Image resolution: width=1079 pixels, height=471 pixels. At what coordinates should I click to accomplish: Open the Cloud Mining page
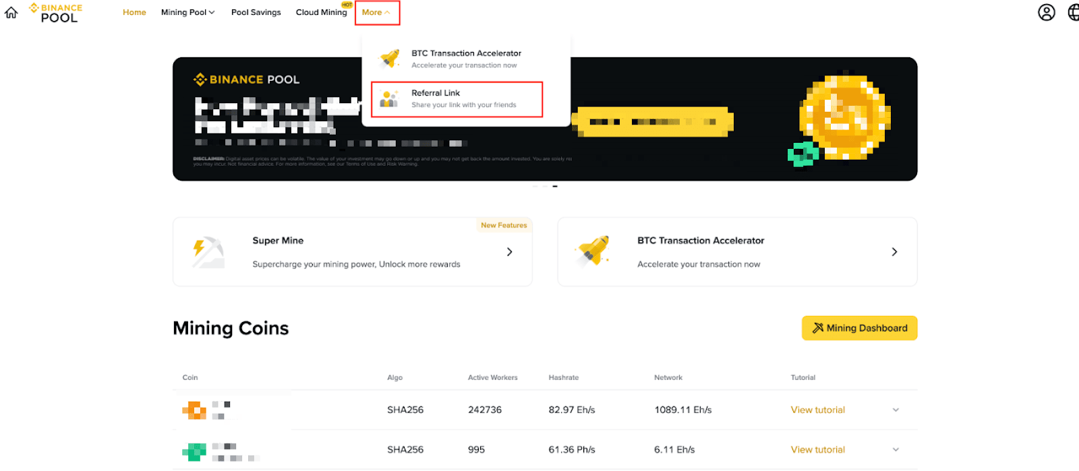click(321, 12)
